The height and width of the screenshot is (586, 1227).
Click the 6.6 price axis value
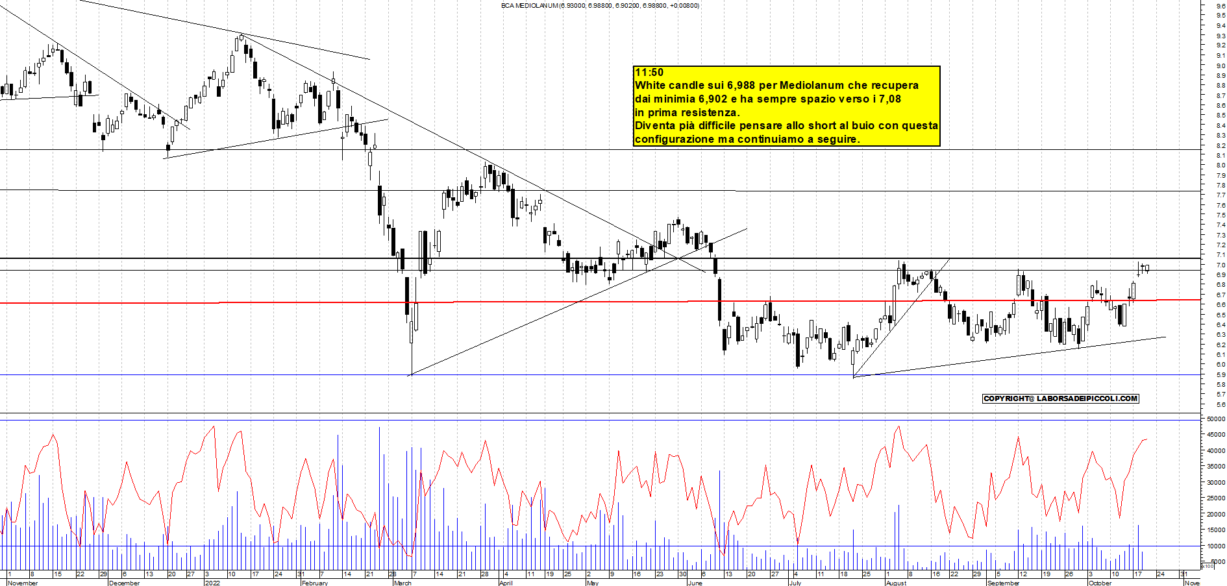point(1221,304)
